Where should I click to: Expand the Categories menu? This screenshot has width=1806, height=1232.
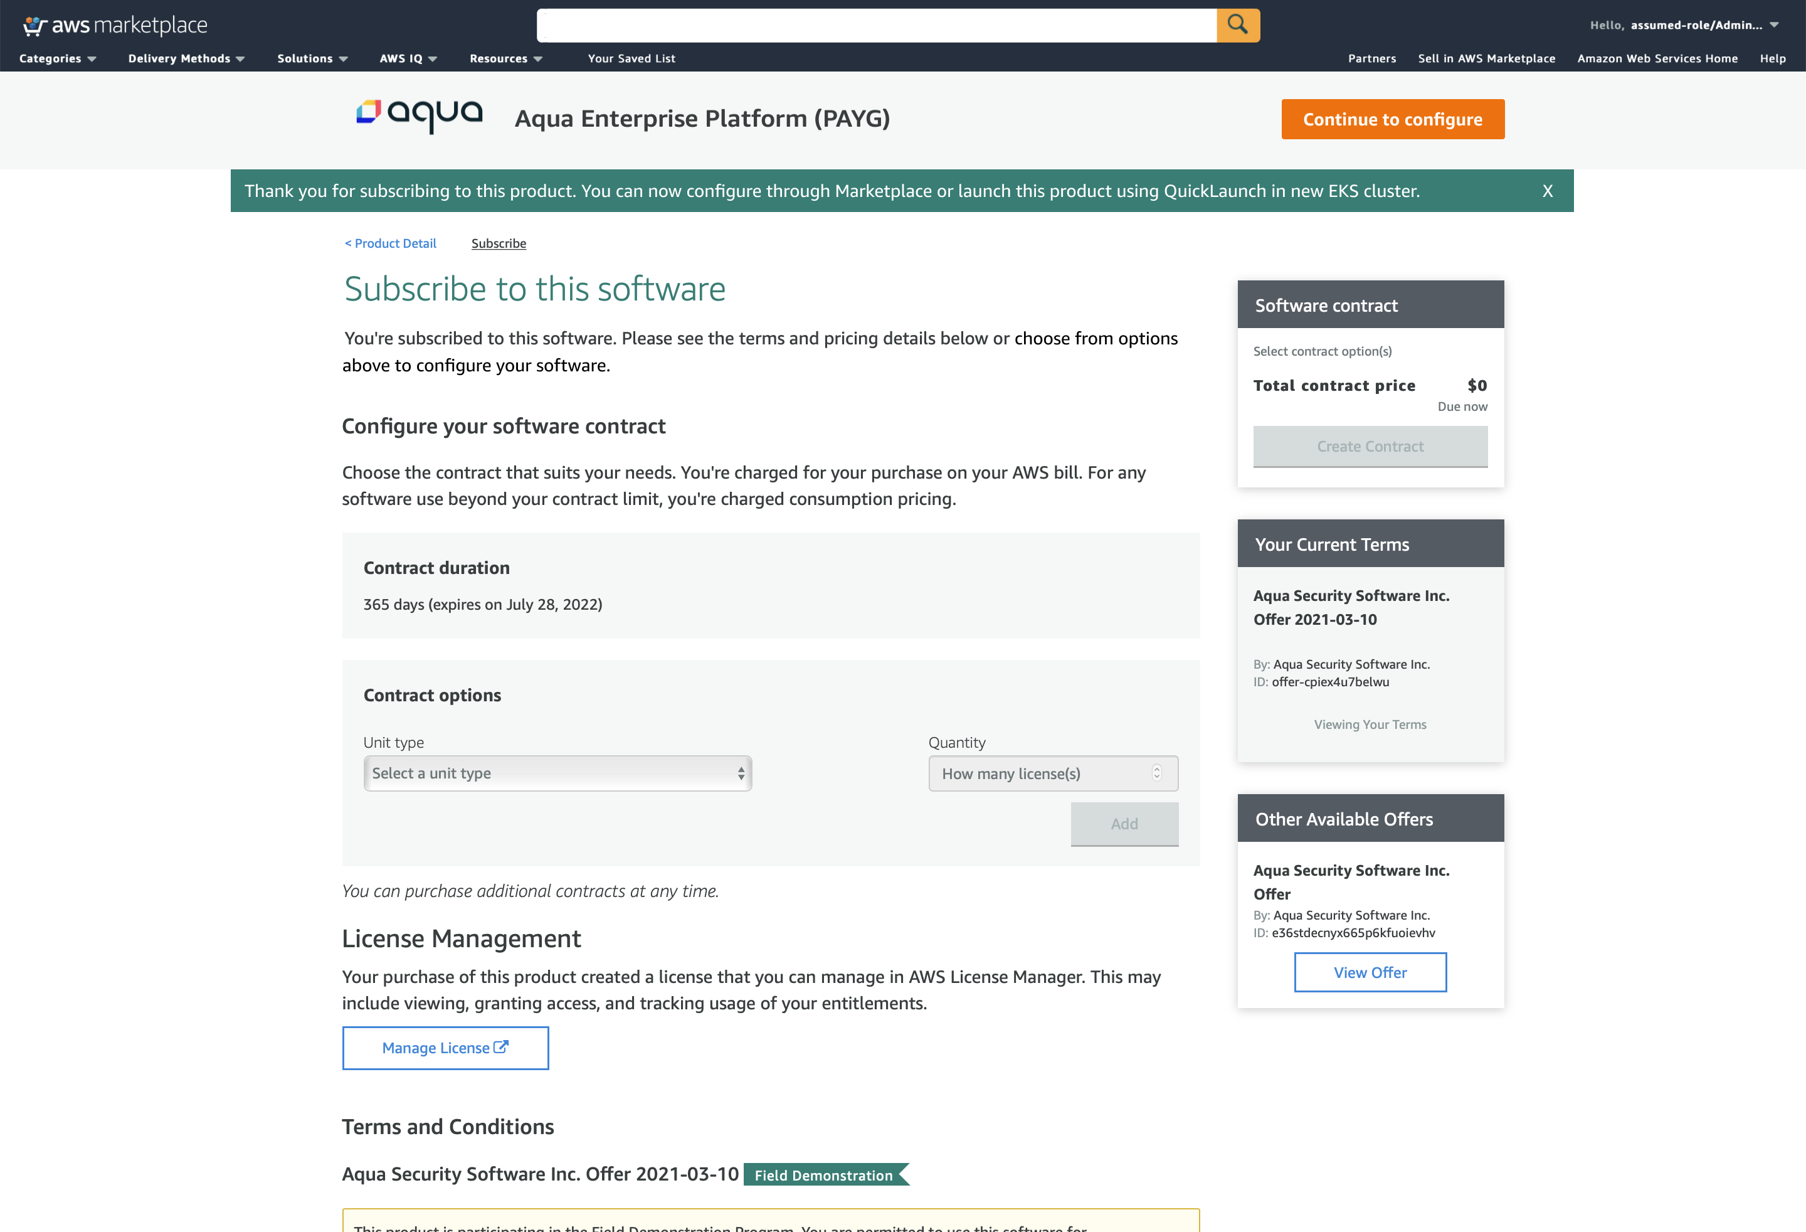pos(58,58)
